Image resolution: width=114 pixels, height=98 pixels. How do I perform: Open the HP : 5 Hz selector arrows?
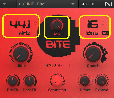coord(69,66)
